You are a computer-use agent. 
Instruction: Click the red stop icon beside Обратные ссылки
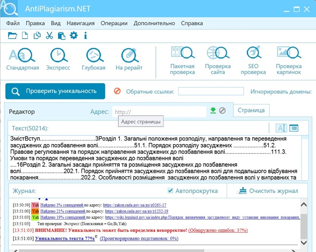click(x=117, y=91)
